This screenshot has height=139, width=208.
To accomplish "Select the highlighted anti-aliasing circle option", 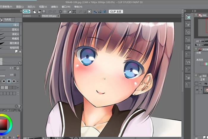I will 9,81.
